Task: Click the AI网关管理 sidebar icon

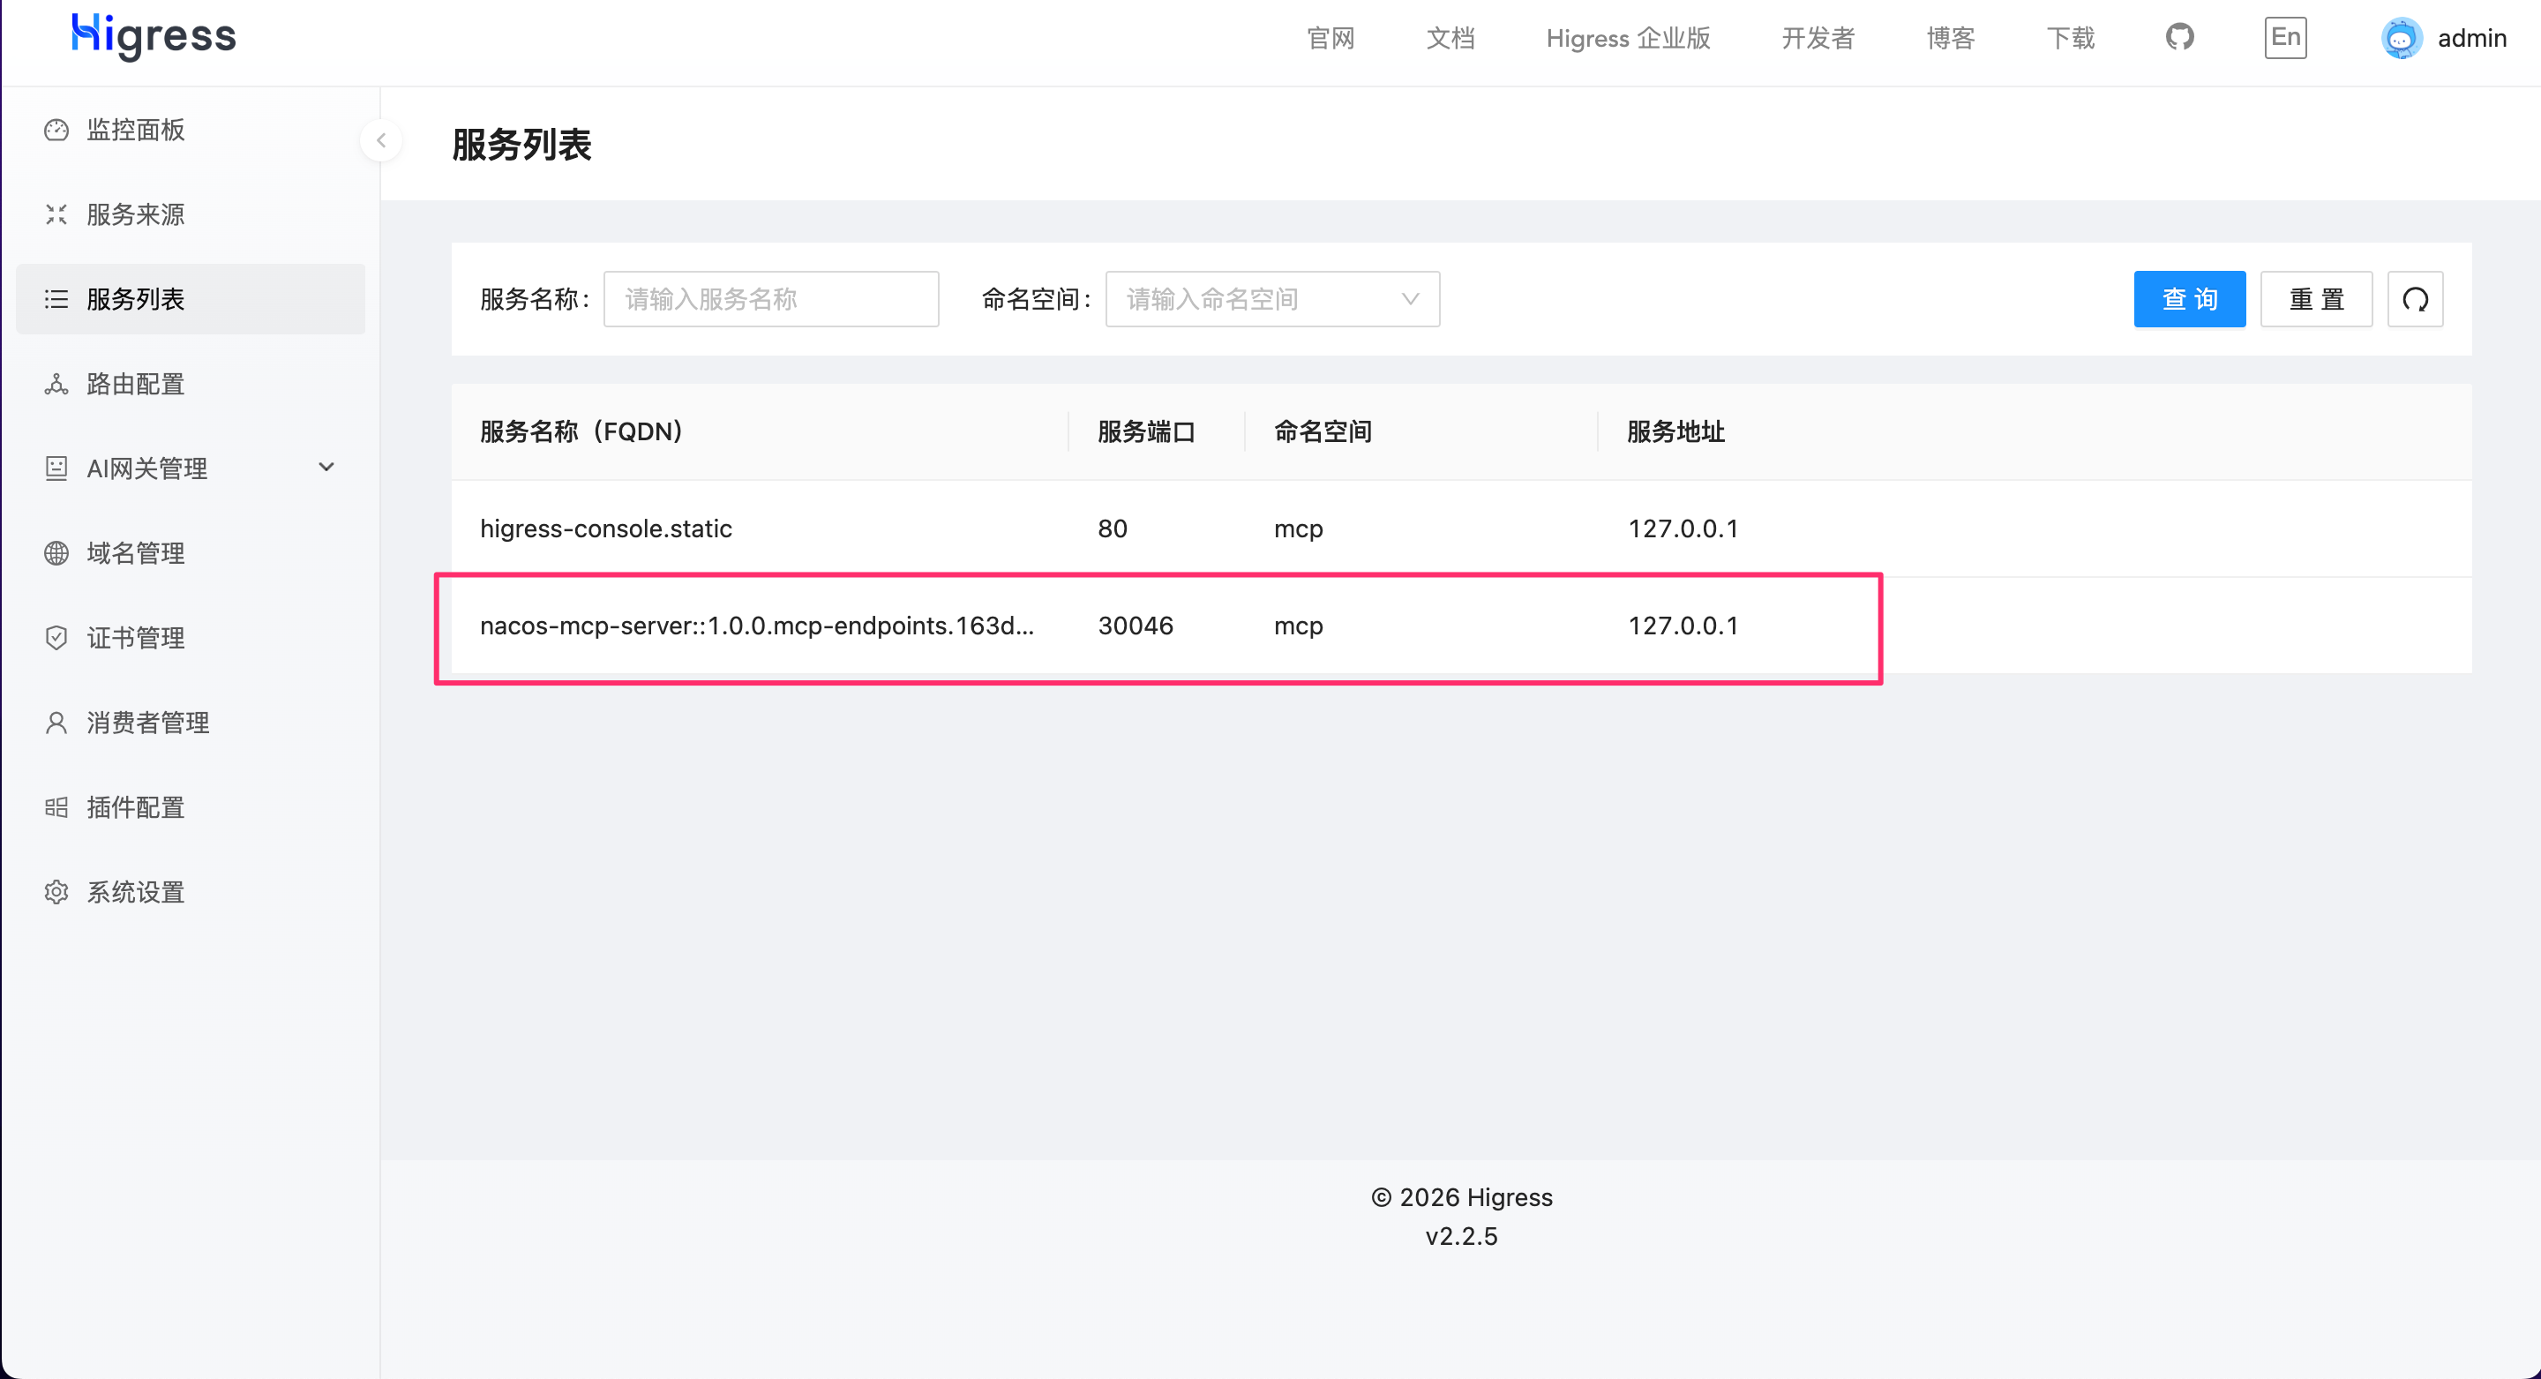Action: (56, 468)
